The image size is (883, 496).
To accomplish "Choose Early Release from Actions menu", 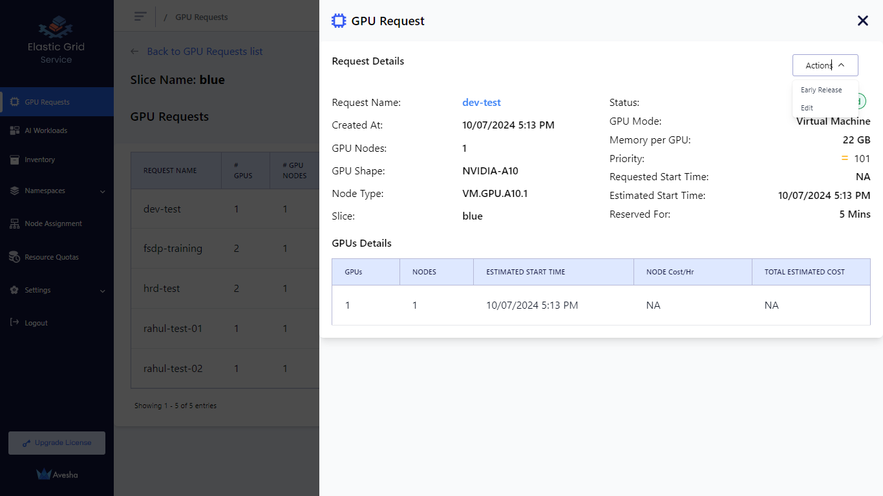I will pyautogui.click(x=821, y=90).
